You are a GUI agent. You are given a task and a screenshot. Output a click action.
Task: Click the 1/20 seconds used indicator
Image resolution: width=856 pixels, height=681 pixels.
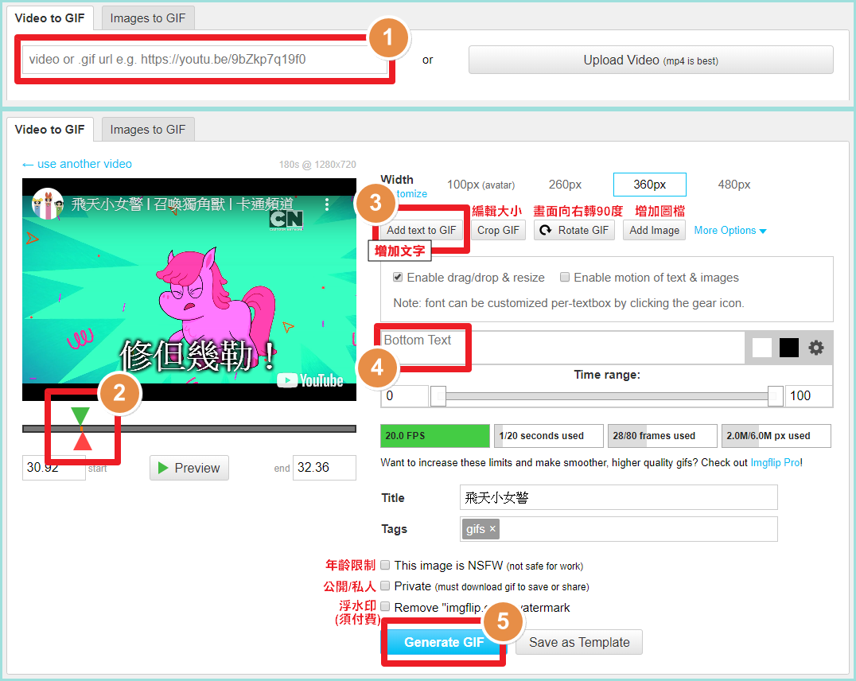[x=549, y=436]
